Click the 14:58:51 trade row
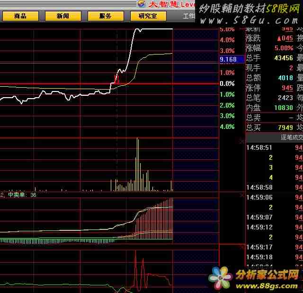303x293 pixels. 275,147
